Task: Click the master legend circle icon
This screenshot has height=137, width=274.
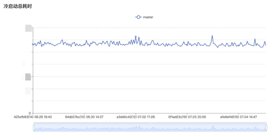Action: coord(138,17)
